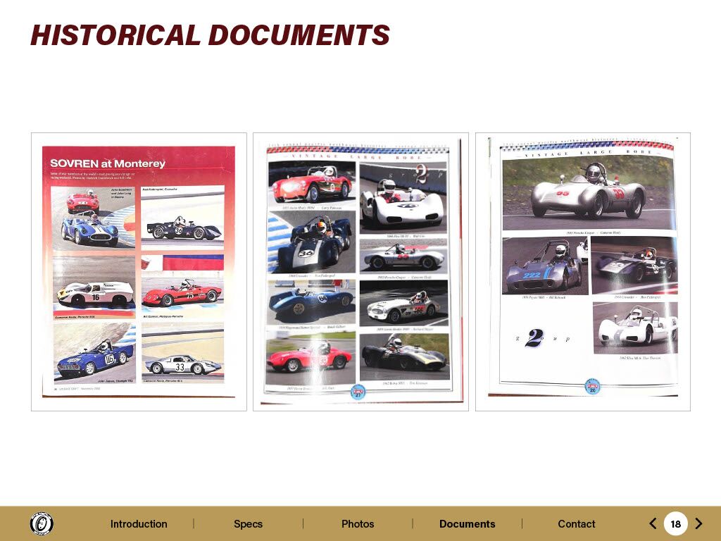Open the rightmost Vintage Large Bore scan
Screen dimensions: 721x541
582,271
